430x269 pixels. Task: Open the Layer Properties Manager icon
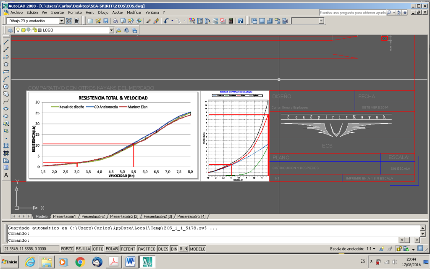point(10,30)
